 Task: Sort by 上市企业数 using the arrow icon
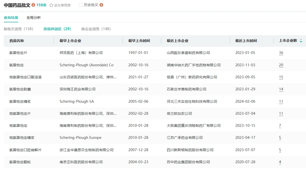[x=301, y=41]
